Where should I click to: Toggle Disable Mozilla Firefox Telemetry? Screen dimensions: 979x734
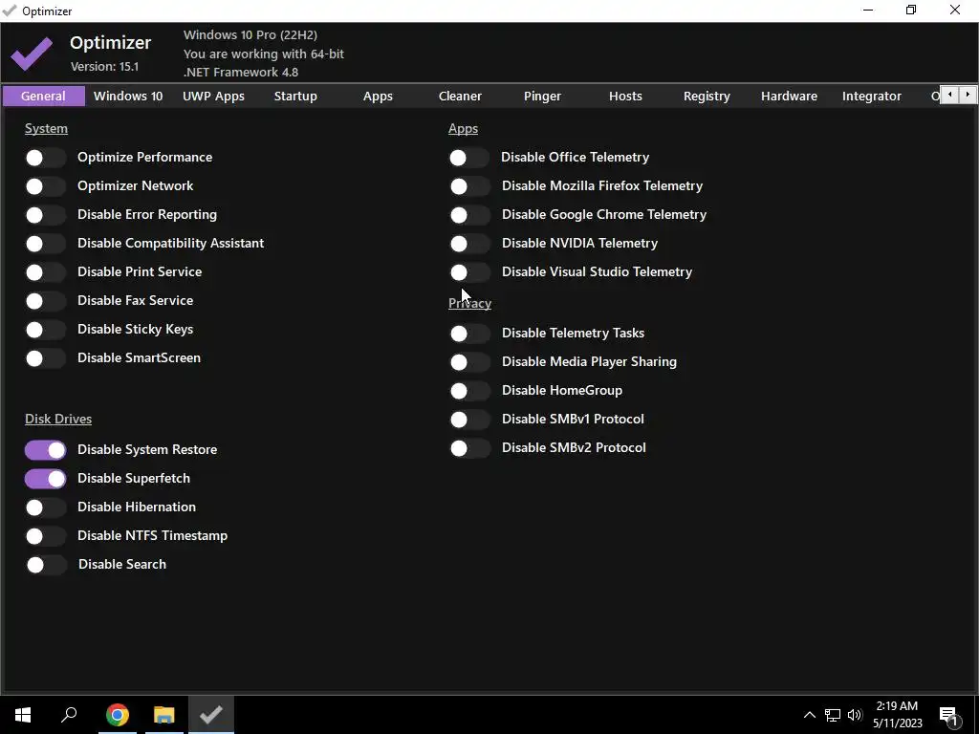point(469,186)
